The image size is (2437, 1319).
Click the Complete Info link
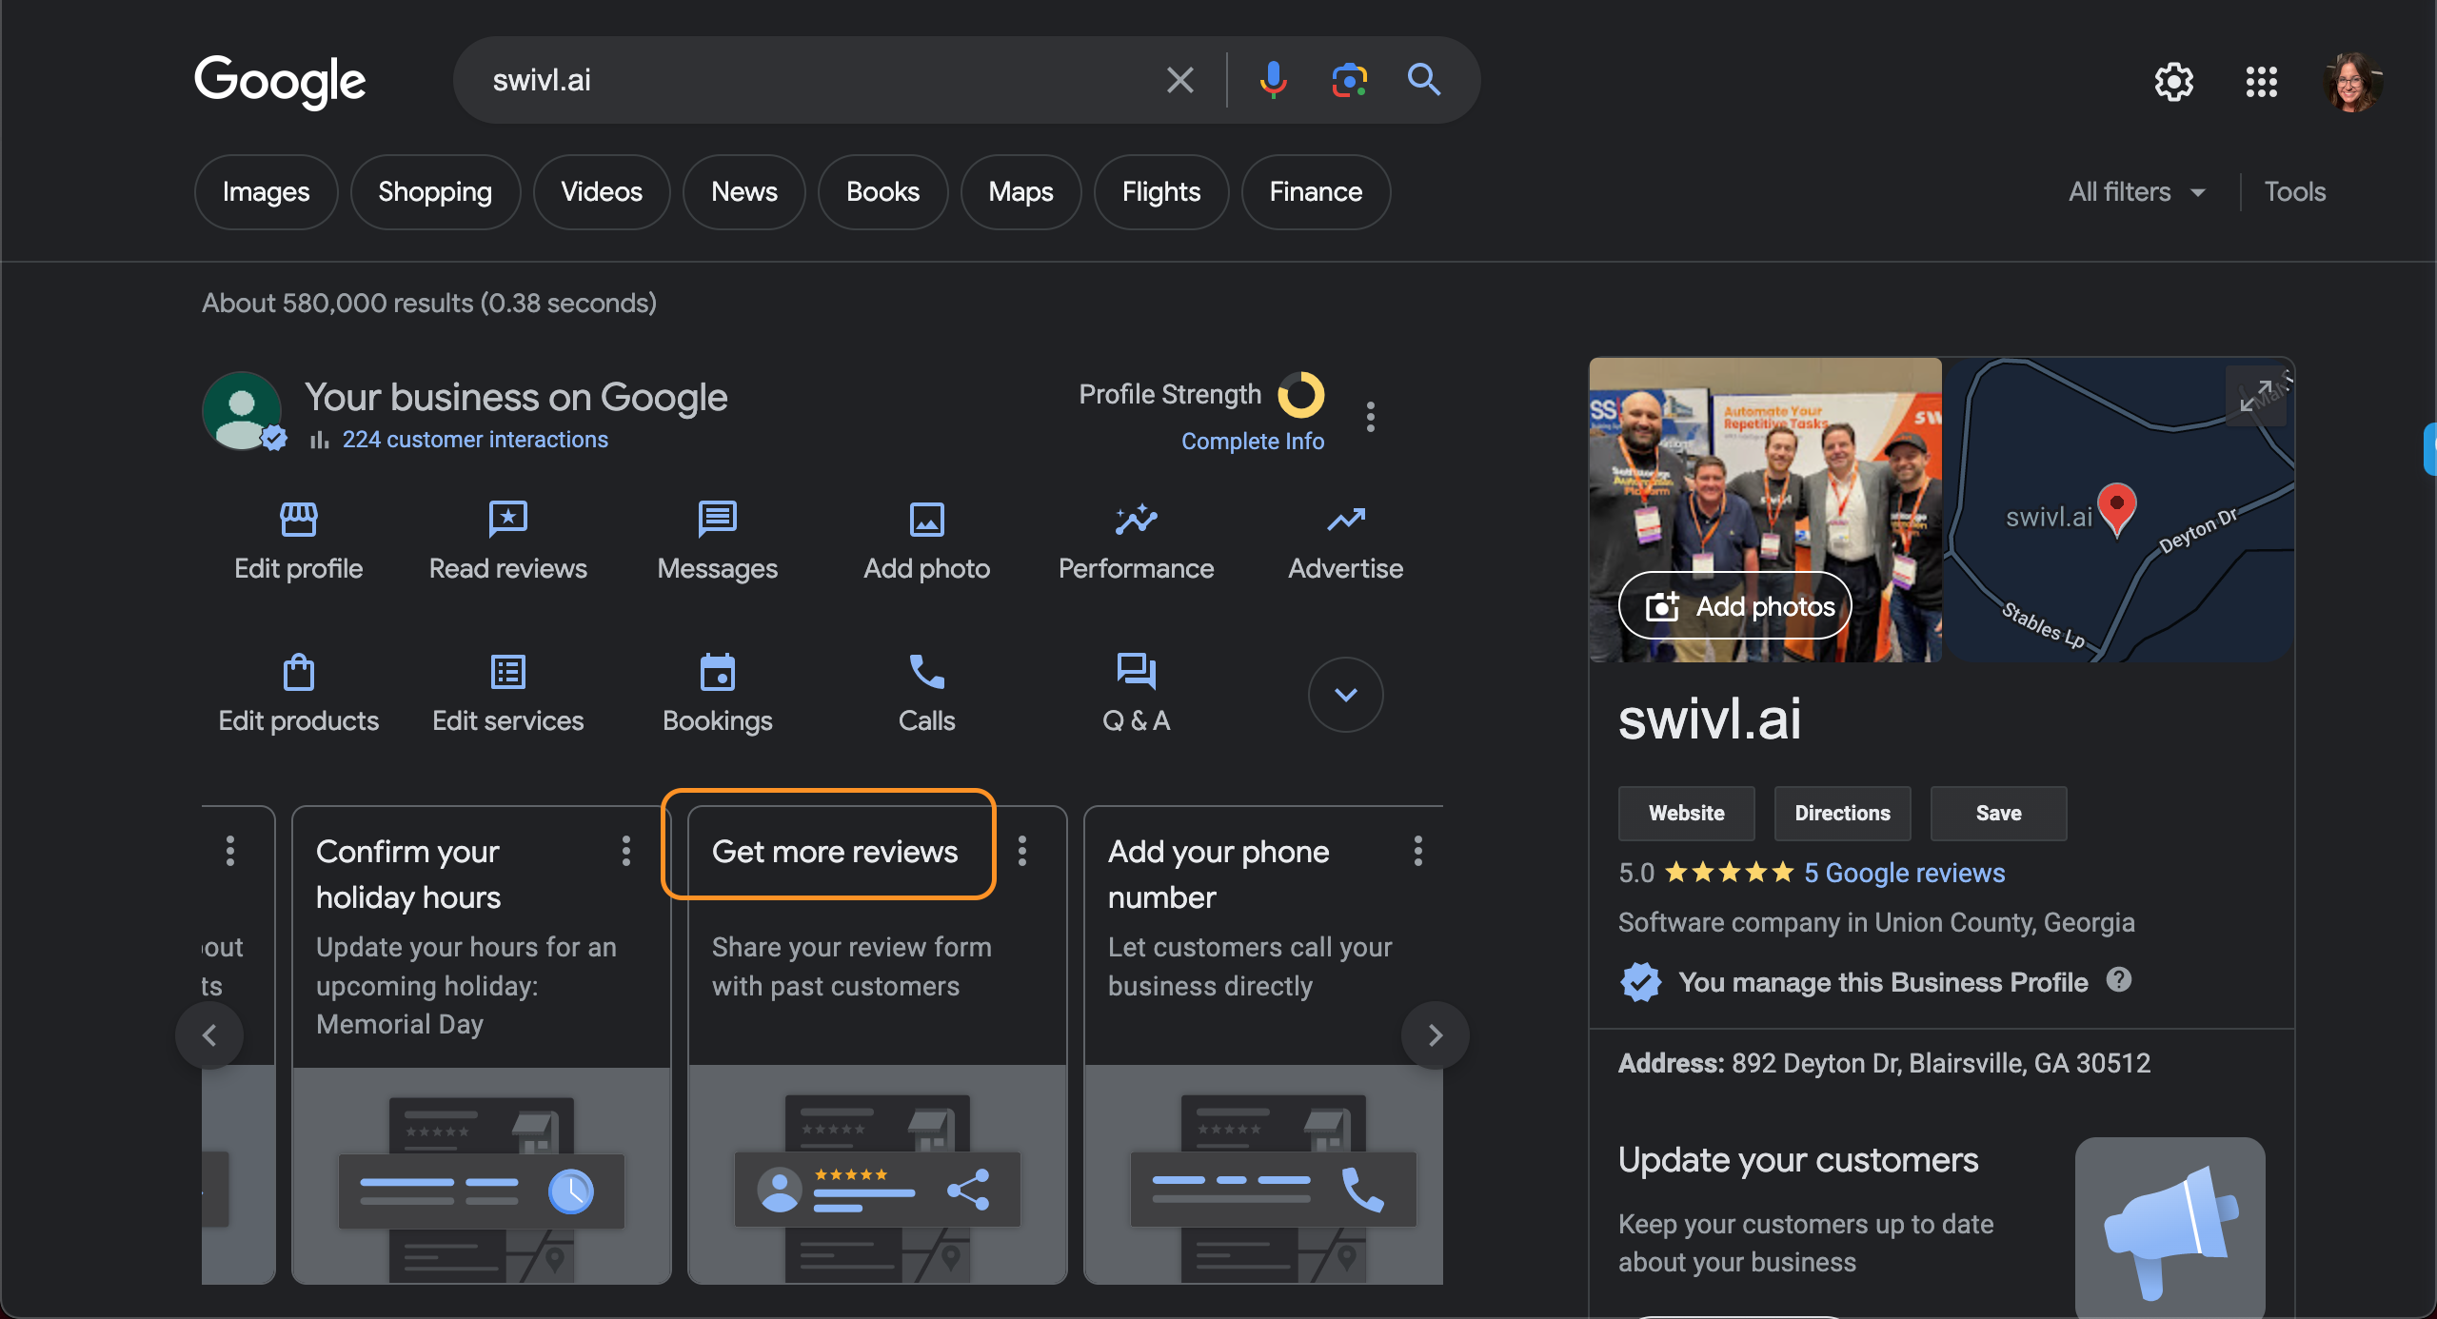tap(1252, 442)
